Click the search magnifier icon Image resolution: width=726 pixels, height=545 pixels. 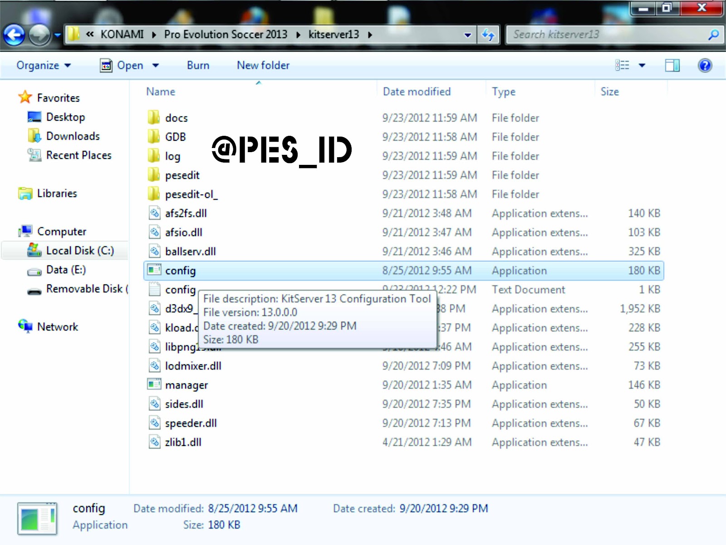[x=713, y=35]
